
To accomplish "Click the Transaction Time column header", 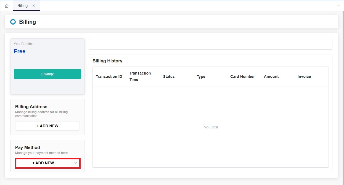I will coord(140,76).
